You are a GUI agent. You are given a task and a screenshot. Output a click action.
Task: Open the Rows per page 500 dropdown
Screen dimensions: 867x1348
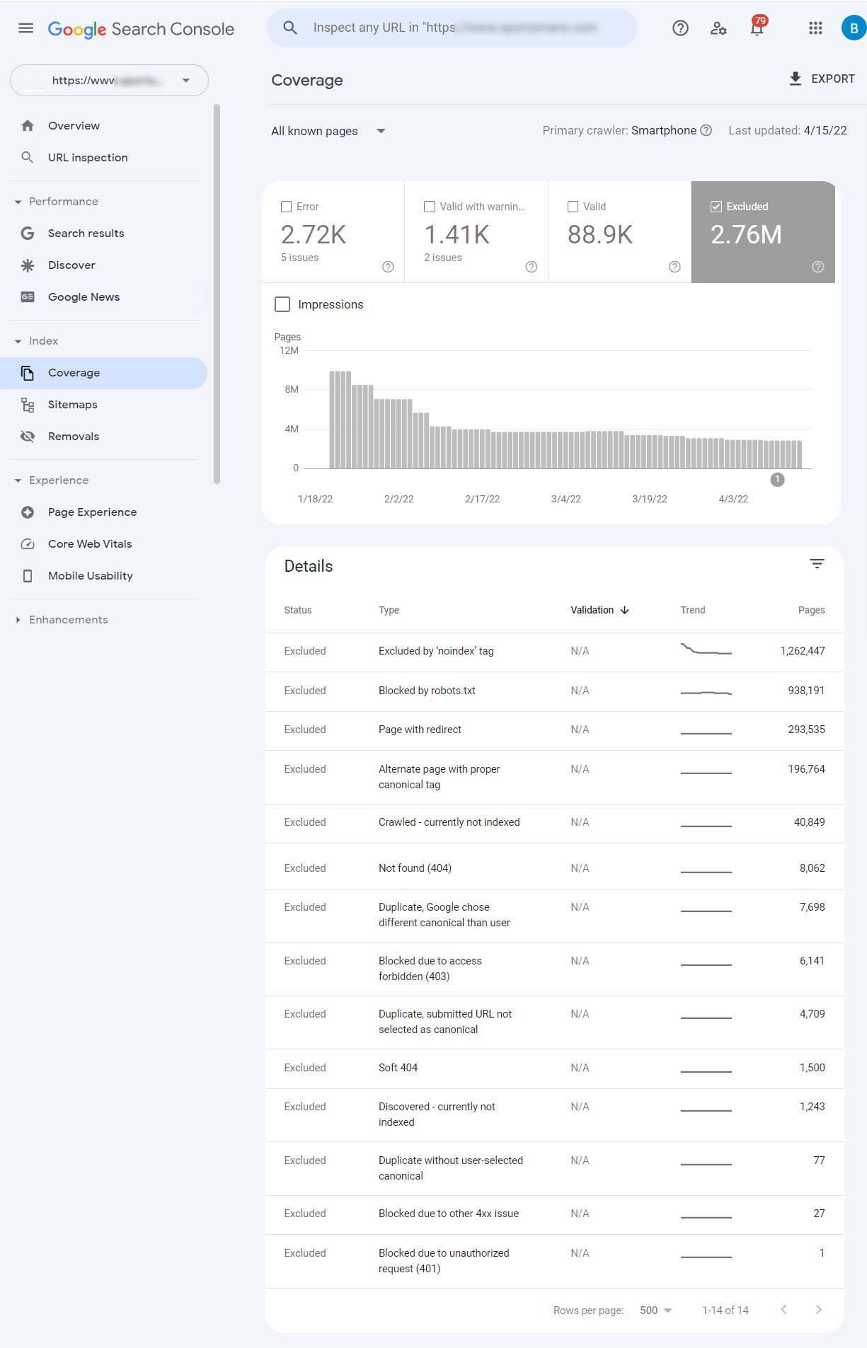pyautogui.click(x=655, y=1310)
